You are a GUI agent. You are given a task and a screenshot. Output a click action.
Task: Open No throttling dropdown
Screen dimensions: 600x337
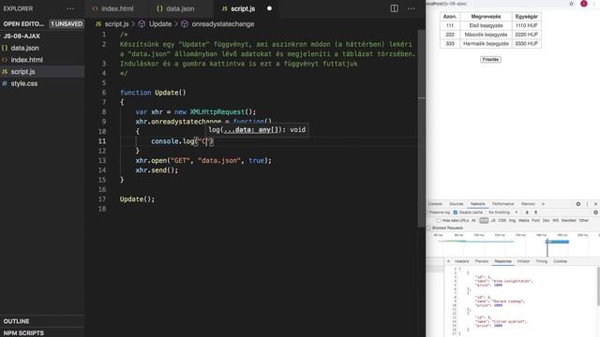502,212
